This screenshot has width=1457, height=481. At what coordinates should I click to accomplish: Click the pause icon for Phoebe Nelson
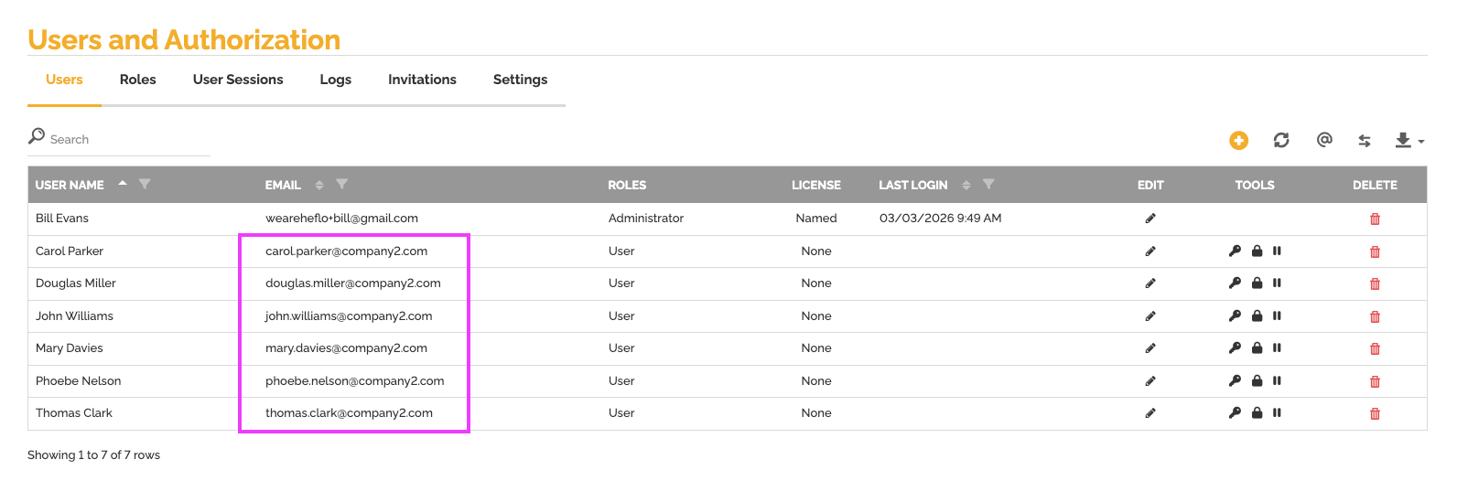pyautogui.click(x=1277, y=381)
